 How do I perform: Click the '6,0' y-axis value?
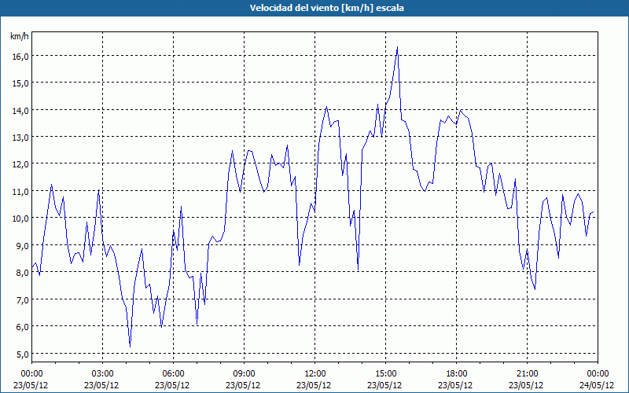(22, 326)
